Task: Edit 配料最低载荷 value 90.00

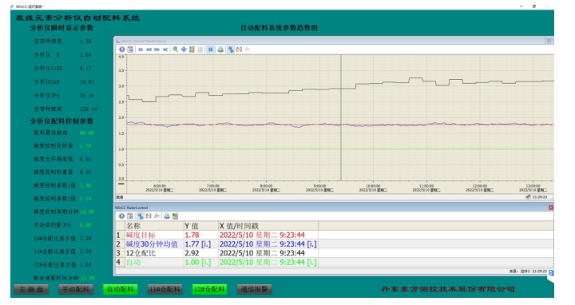Action: point(87,133)
